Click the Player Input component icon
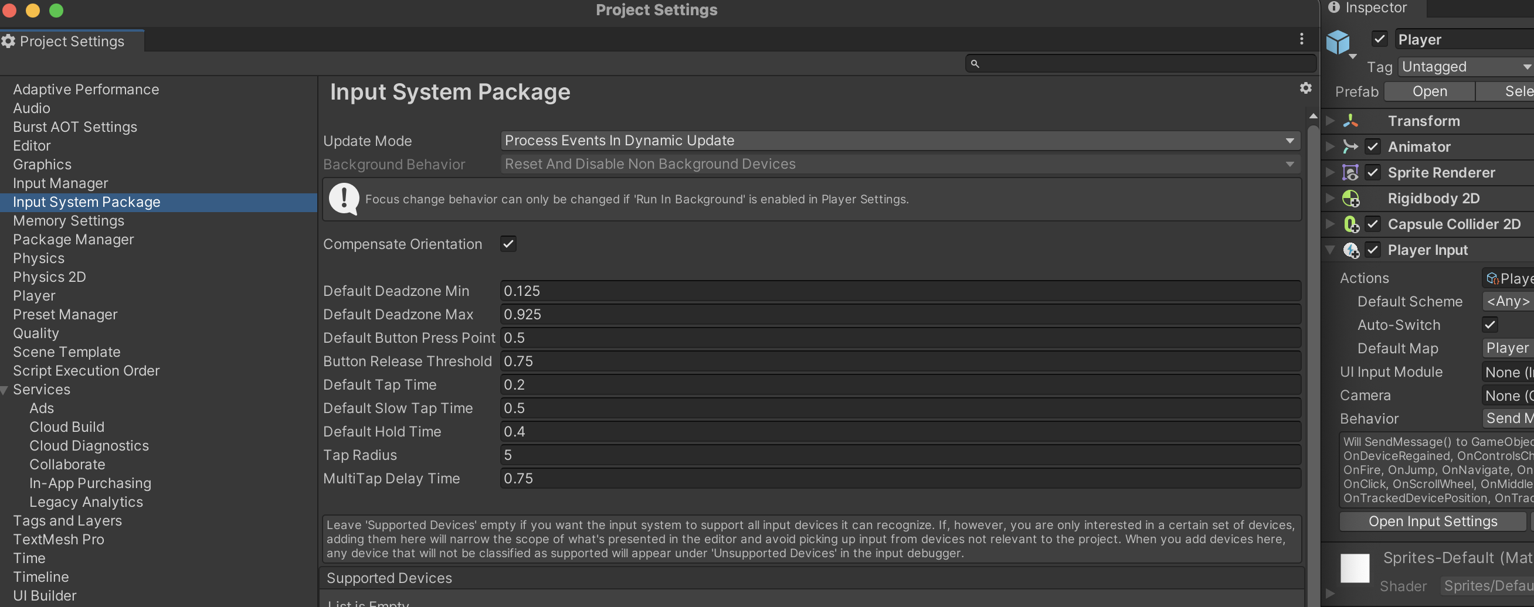The width and height of the screenshot is (1534, 607). click(x=1350, y=250)
